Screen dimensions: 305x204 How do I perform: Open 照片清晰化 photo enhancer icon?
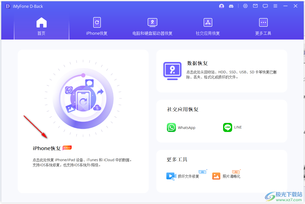[216, 176]
